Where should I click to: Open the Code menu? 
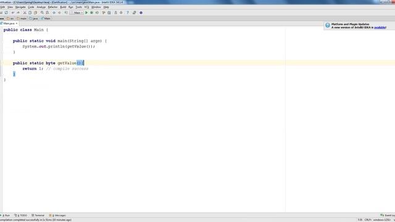point(31,7)
